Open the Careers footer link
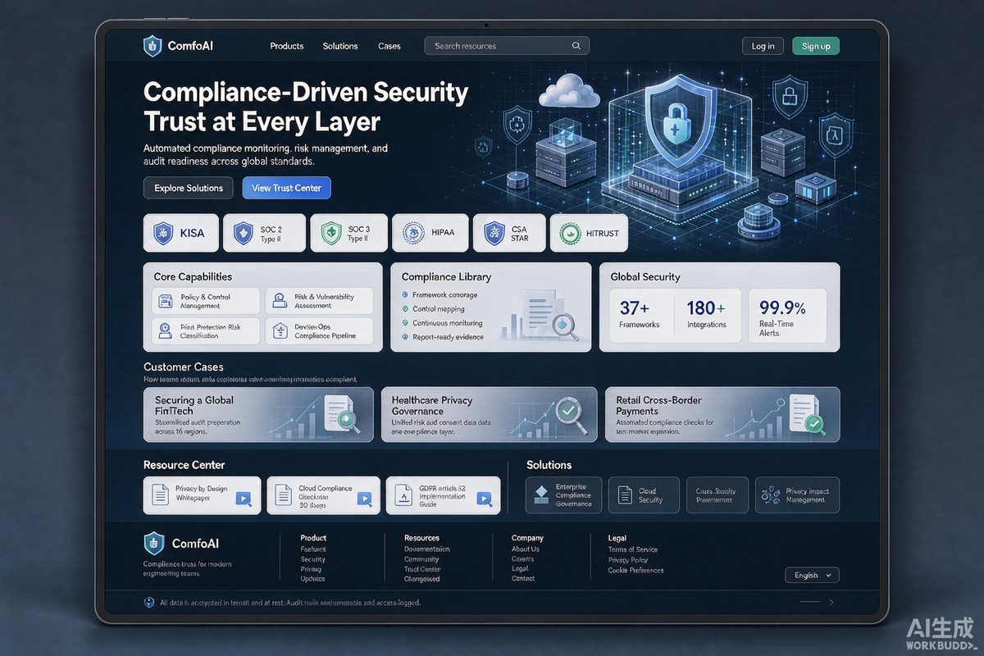The height and width of the screenshot is (656, 984). (x=523, y=559)
